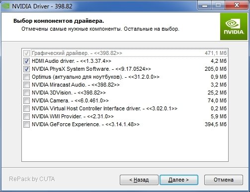This screenshot has height=192, width=250.
Task: Click the NVIDIA GeForce Experience label
Action: point(85,124)
